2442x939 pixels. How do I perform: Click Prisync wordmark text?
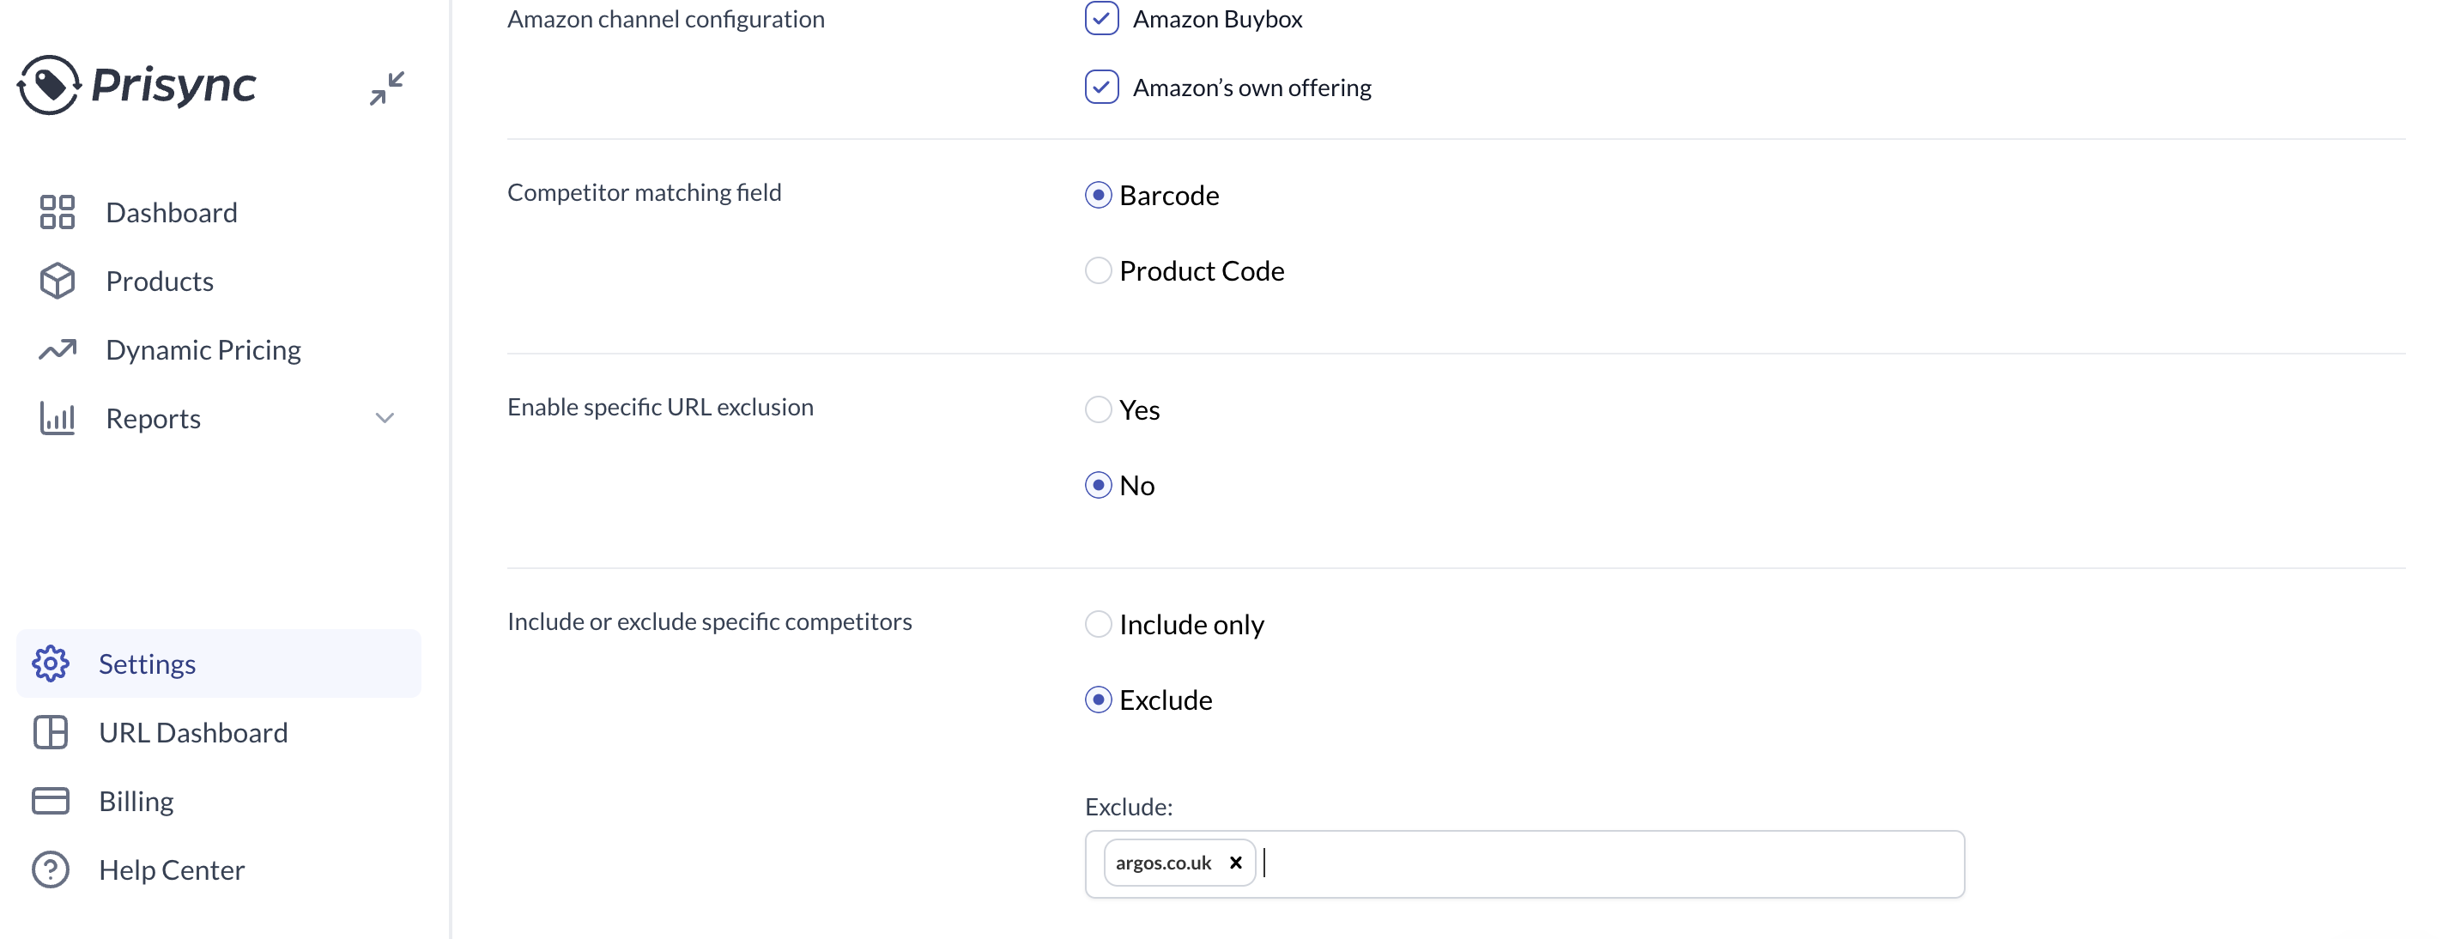click(x=173, y=85)
